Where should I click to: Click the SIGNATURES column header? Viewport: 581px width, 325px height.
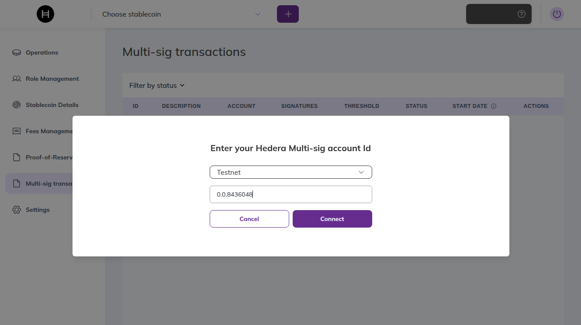[299, 106]
